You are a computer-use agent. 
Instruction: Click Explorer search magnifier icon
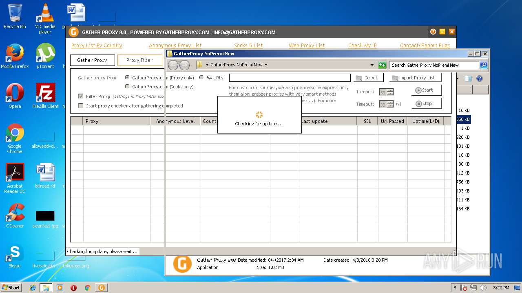tap(483, 65)
